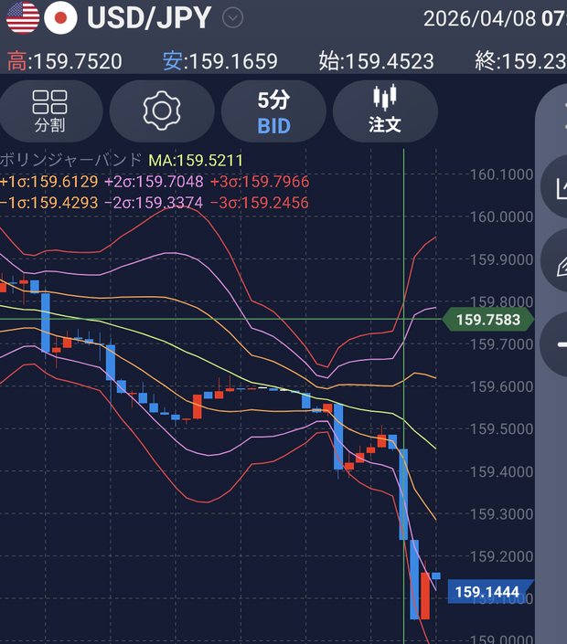Viewport: 567px width, 644px height.
Task: Click the Japan flag currency icon
Action: coord(61,17)
